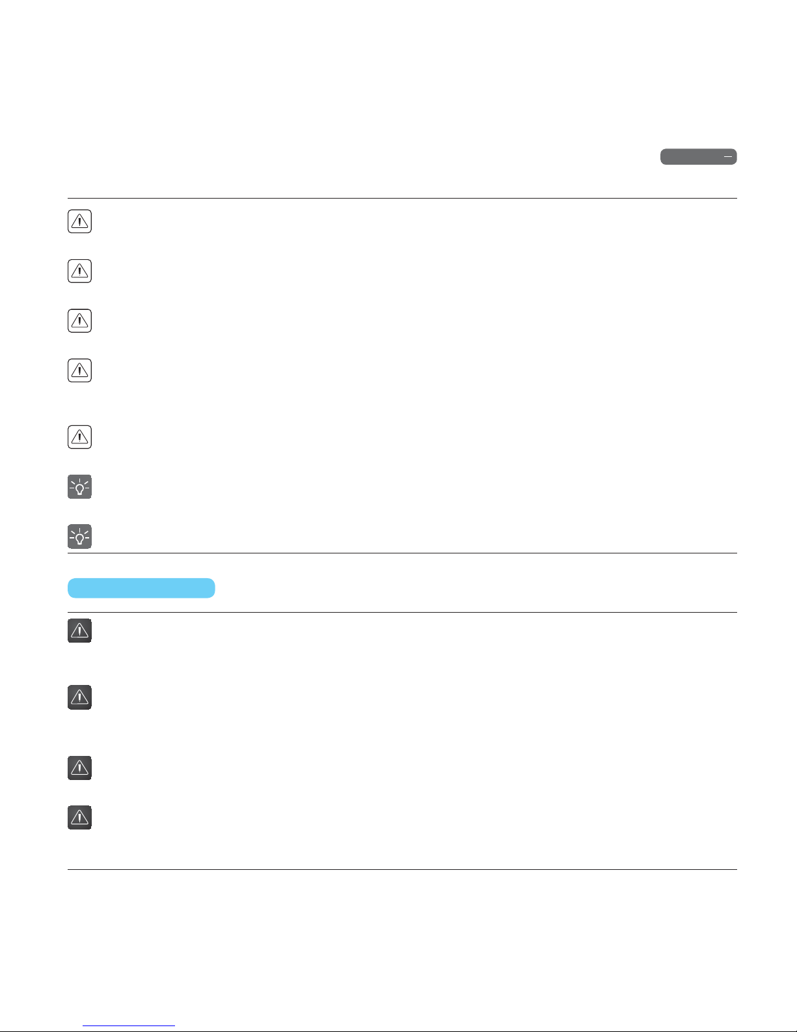This screenshot has width=797, height=1032.
Task: Click the third dark filled warning icon
Action: (79, 768)
